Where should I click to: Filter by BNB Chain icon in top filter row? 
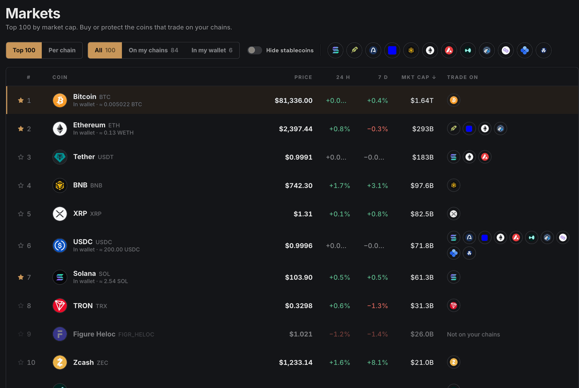(411, 50)
